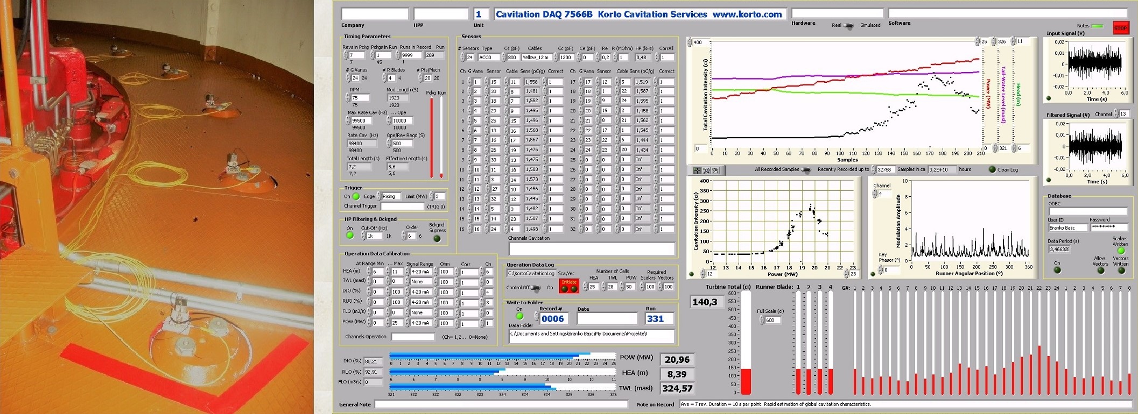Switch Operation Data Log Control on
This screenshot has width=1138, height=414.
point(536,288)
